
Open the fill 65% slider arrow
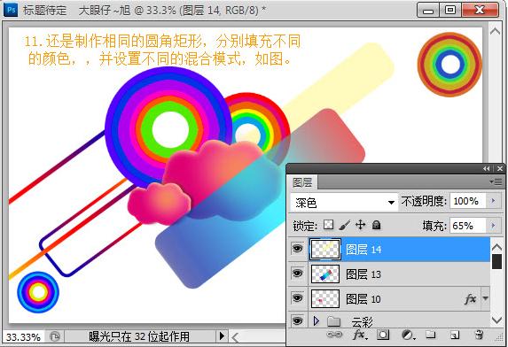[493, 225]
